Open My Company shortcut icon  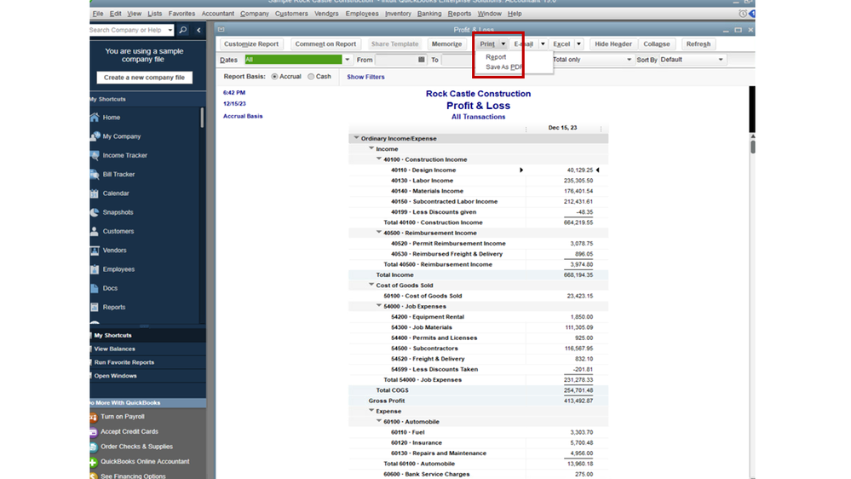(x=95, y=136)
